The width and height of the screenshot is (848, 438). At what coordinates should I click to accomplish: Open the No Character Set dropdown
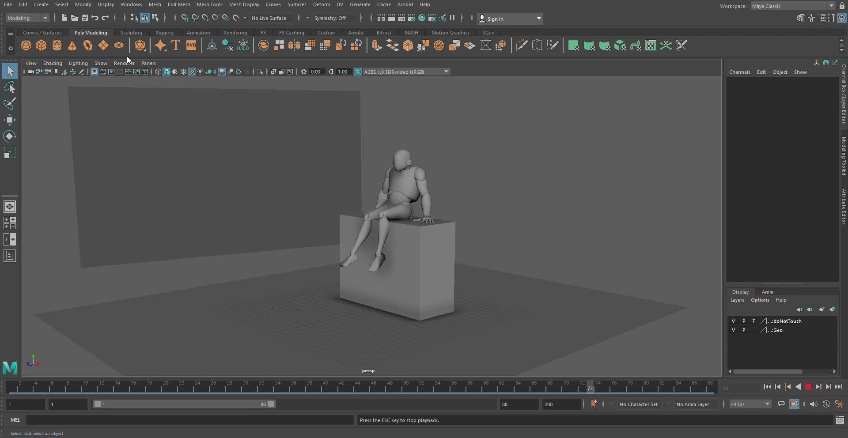coord(639,404)
